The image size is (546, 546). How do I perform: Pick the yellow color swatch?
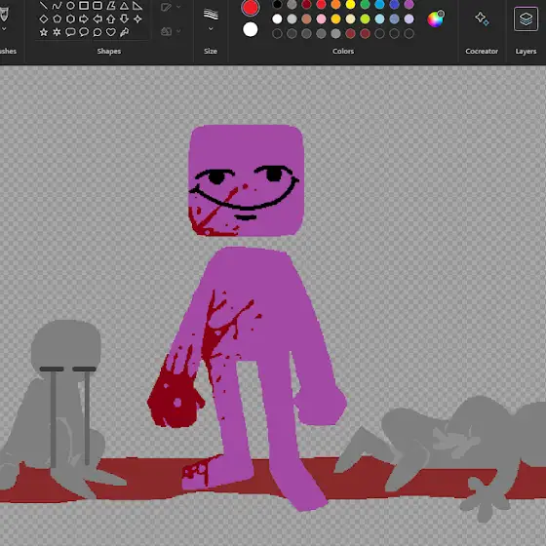click(350, 5)
